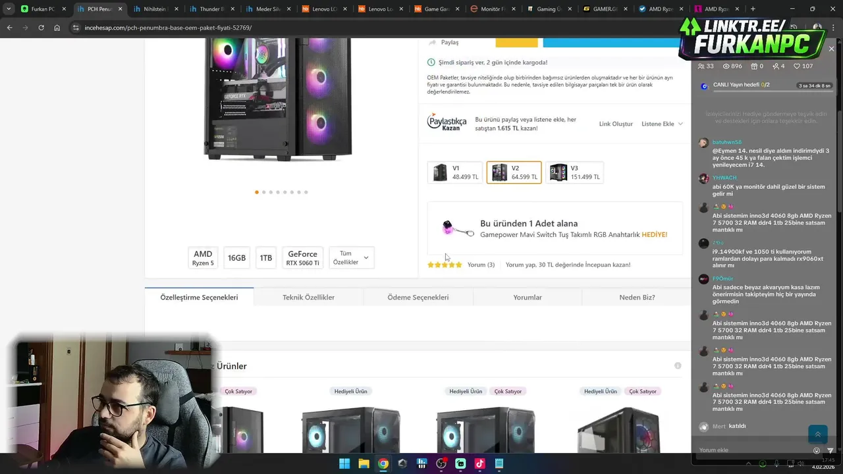Click the Link Oluştur link
Viewport: 843px width, 474px height.
click(616, 124)
